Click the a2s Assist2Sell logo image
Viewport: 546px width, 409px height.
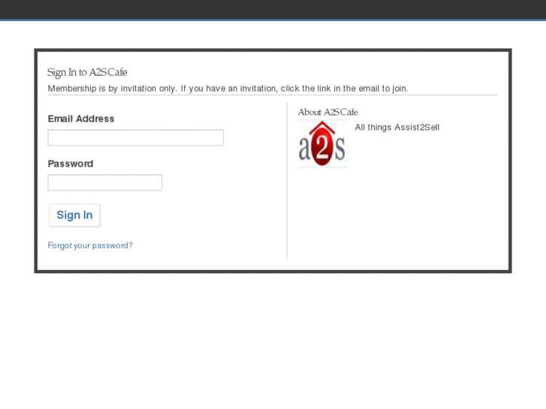pyautogui.click(x=322, y=144)
